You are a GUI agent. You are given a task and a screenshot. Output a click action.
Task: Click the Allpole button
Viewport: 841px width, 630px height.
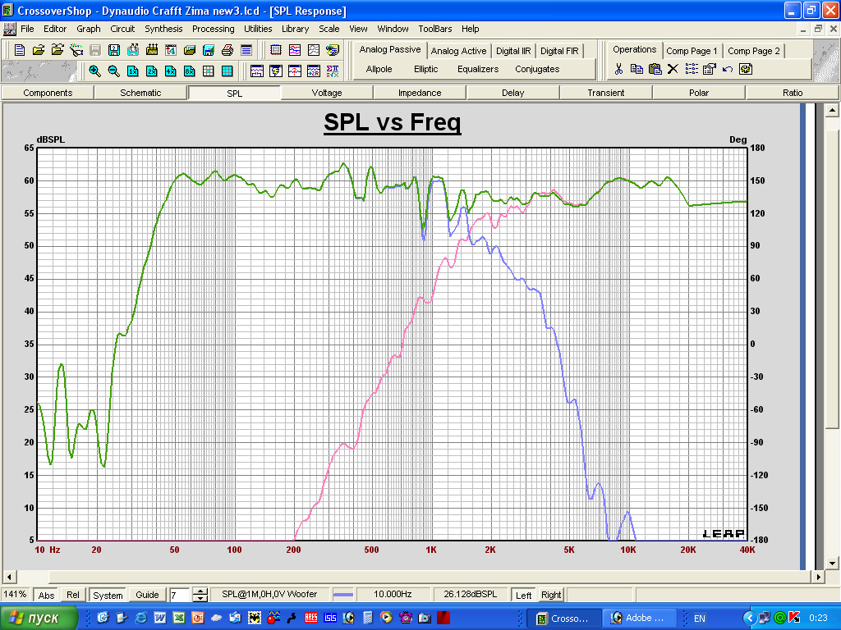tap(379, 69)
